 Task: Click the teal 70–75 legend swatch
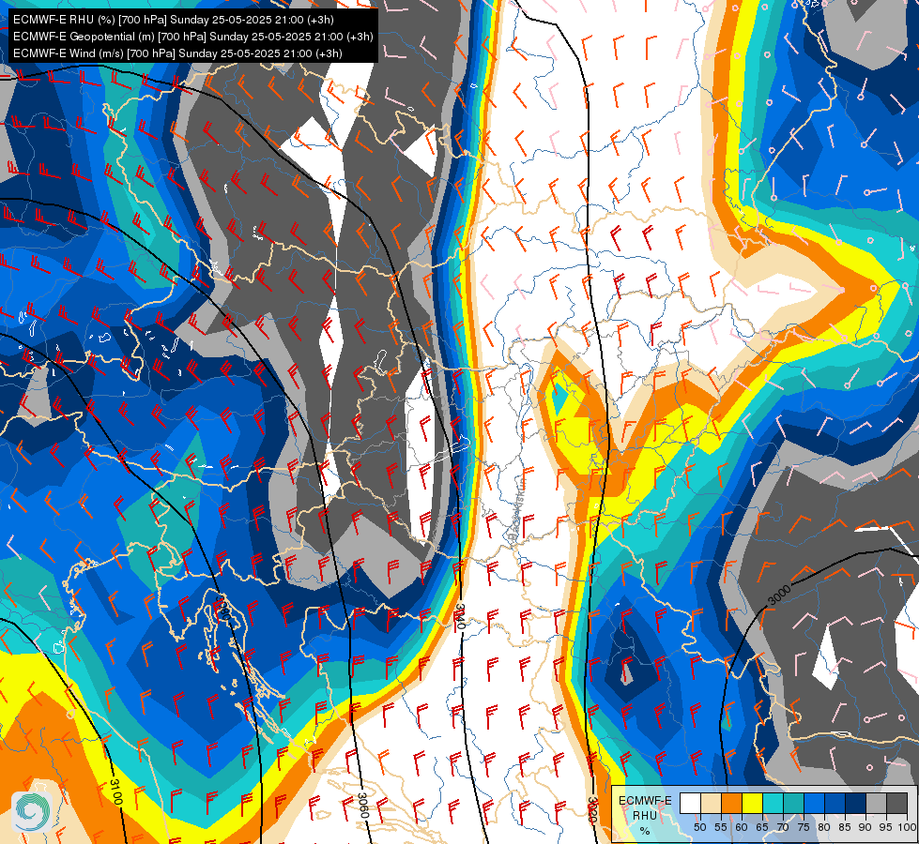(793, 803)
